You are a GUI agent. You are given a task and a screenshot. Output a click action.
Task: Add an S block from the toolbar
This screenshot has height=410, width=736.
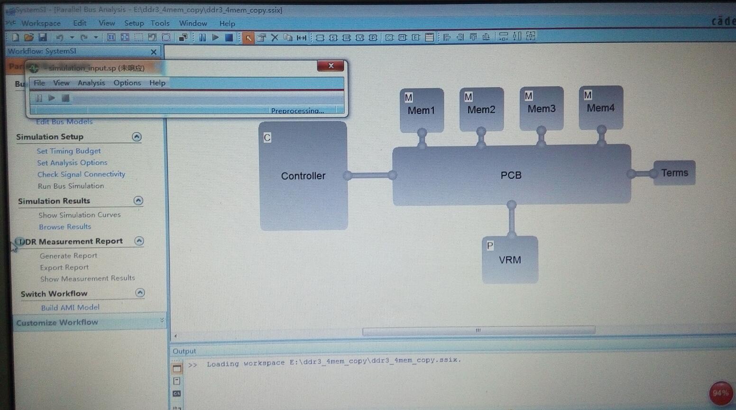pyautogui.click(x=333, y=37)
